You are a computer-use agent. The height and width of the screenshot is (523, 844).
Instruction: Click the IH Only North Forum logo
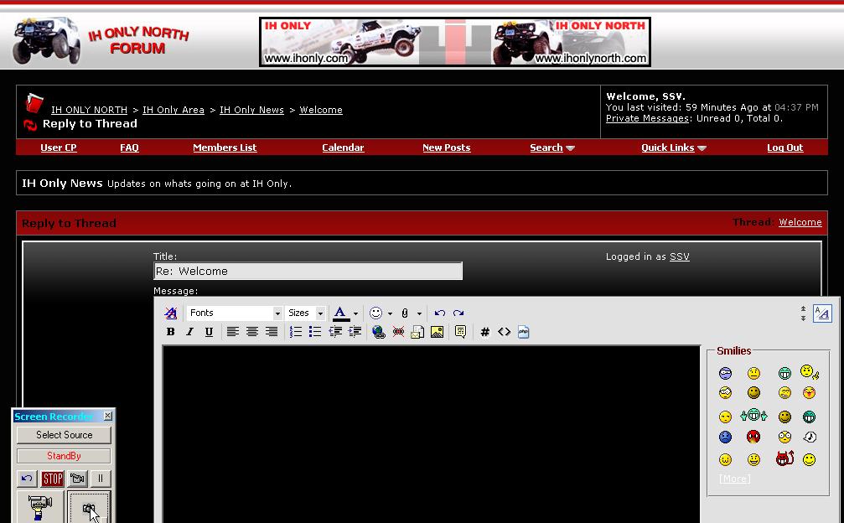click(101, 41)
